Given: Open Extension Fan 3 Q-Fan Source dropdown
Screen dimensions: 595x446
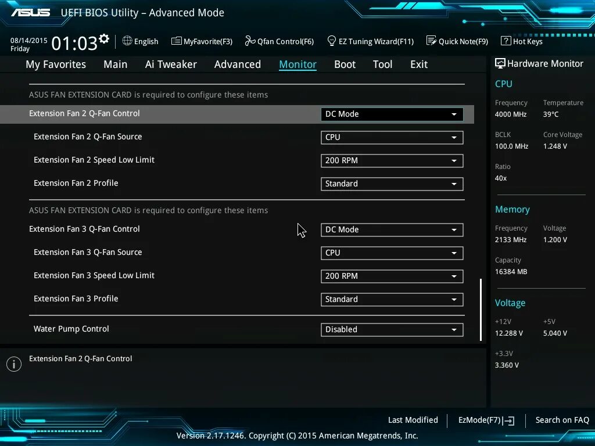Looking at the screenshot, I should pos(392,253).
